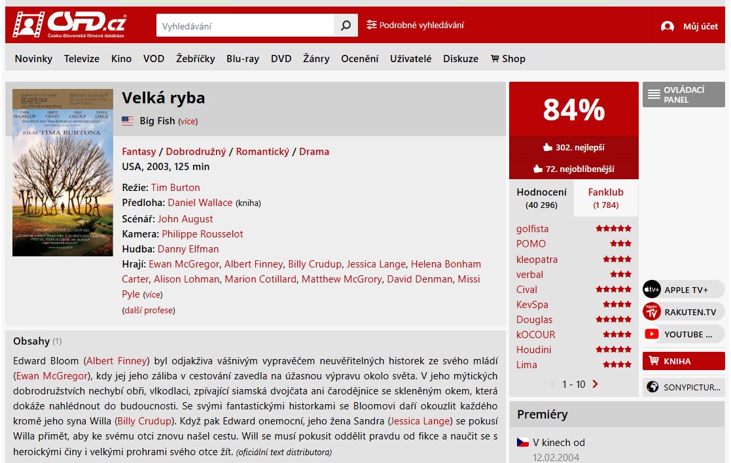Open user golfista's profile
The image size is (731, 463).
pyautogui.click(x=533, y=229)
